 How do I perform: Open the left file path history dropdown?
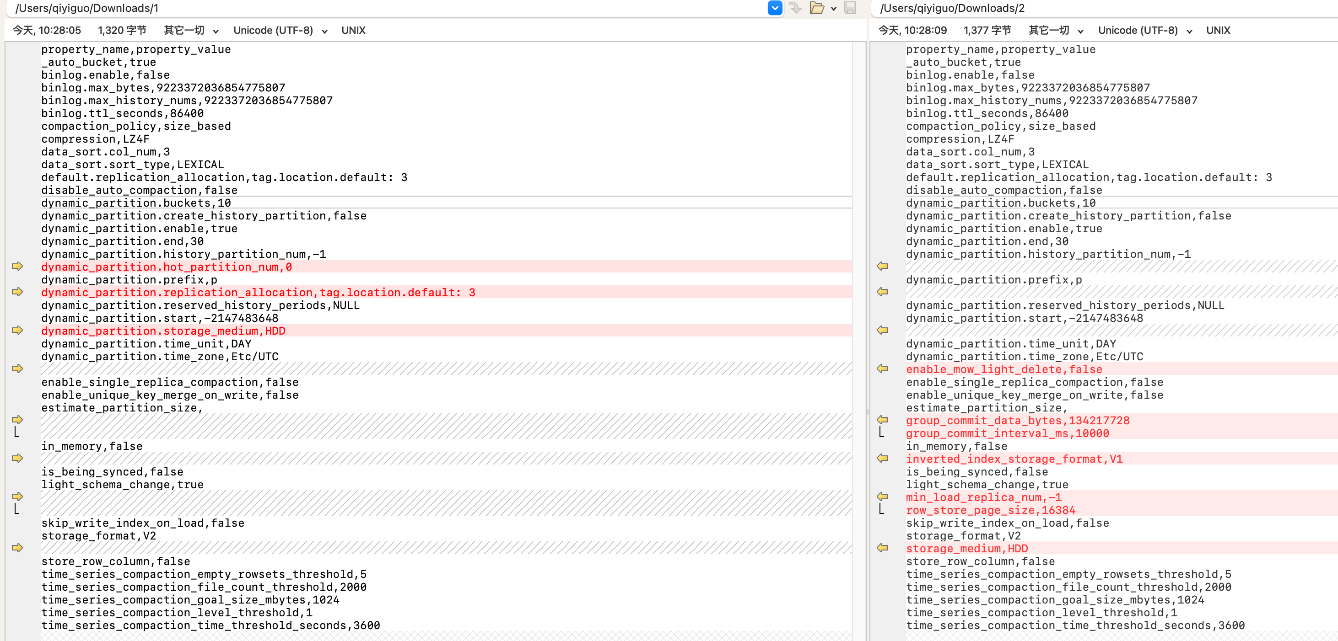[x=774, y=8]
